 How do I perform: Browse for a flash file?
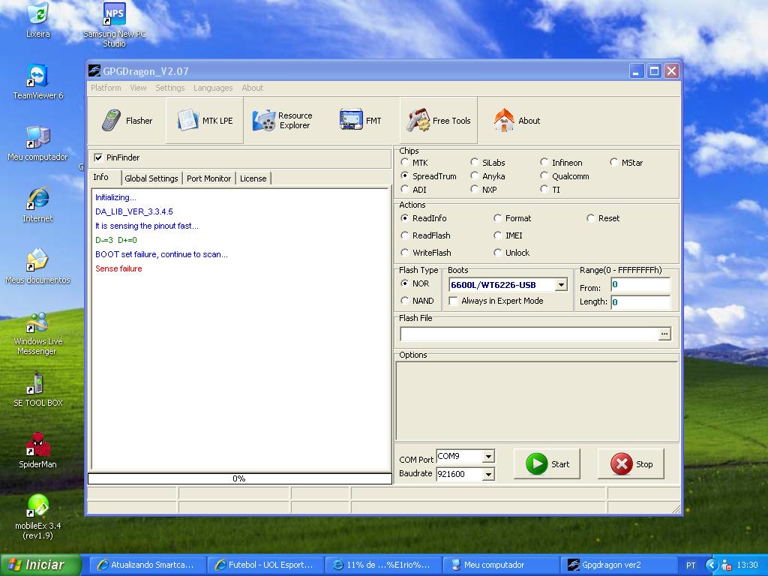click(x=664, y=334)
